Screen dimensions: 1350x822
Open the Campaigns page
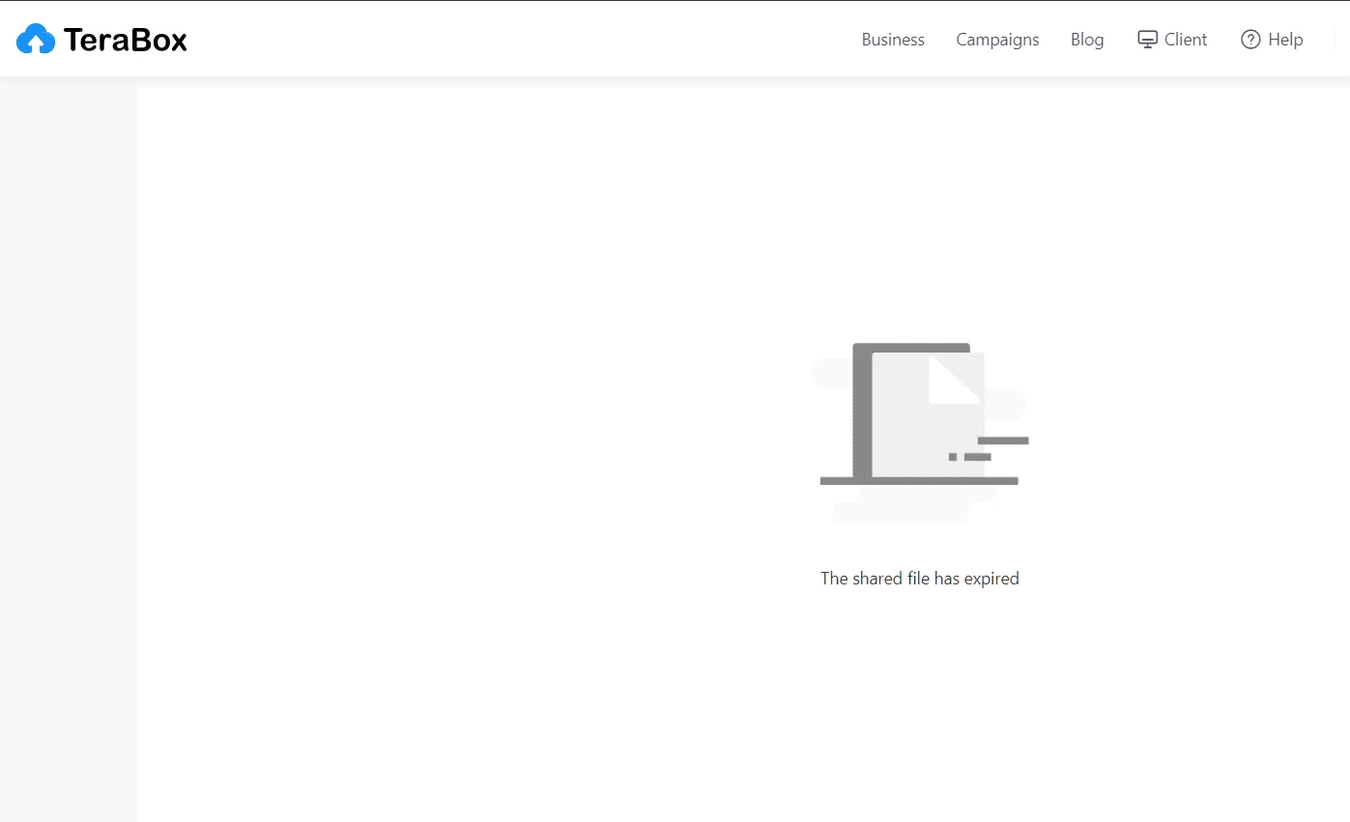point(997,40)
